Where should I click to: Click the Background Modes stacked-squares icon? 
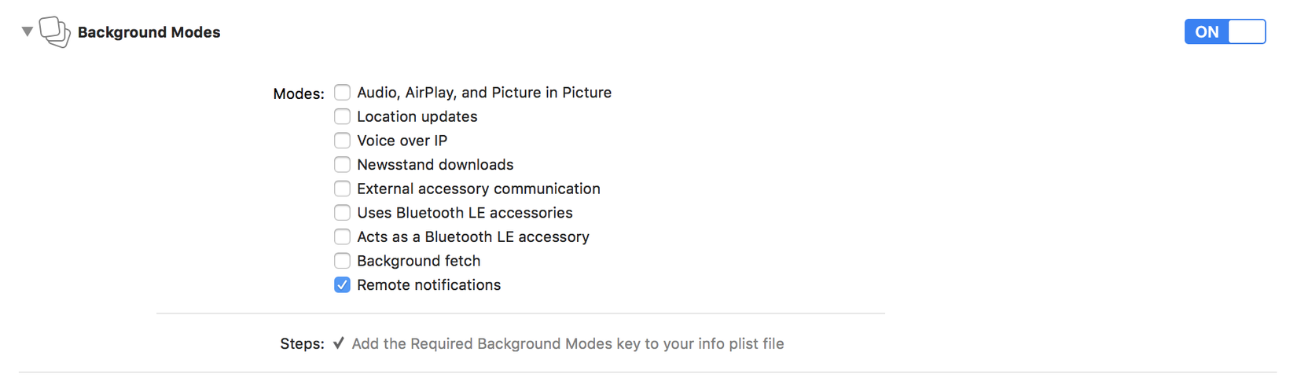pos(54,32)
